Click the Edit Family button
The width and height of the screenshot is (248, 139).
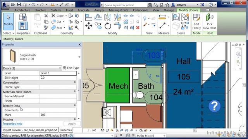point(196,22)
